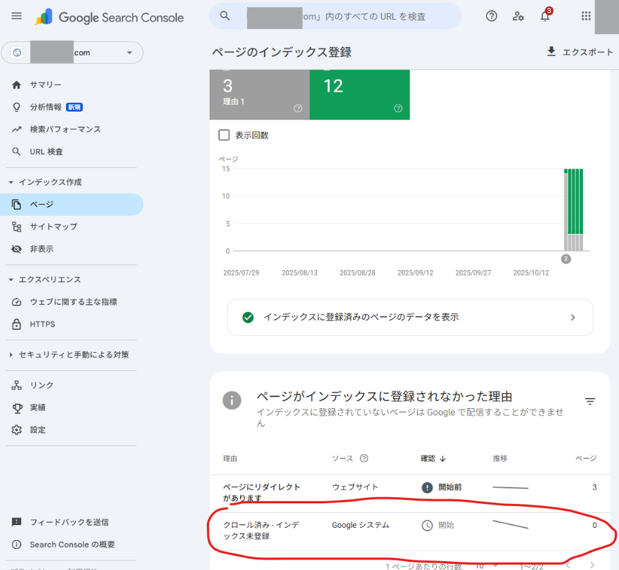Open the Google apps grid icon
Image resolution: width=619 pixels, height=570 pixels.
point(586,16)
